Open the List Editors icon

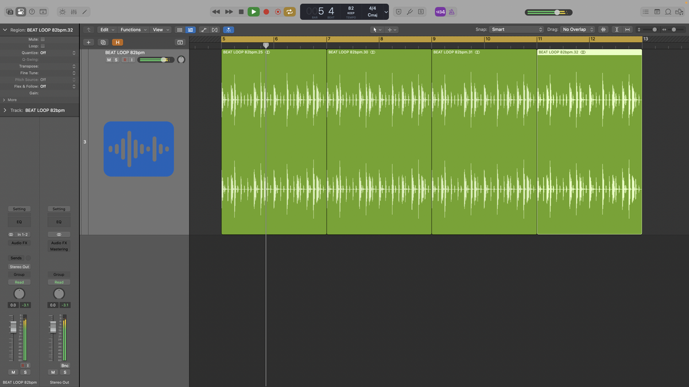646,11
